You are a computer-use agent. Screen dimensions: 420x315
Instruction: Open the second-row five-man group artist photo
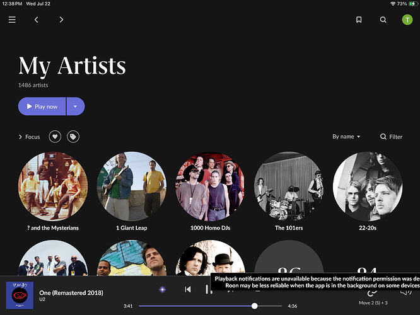click(x=53, y=258)
